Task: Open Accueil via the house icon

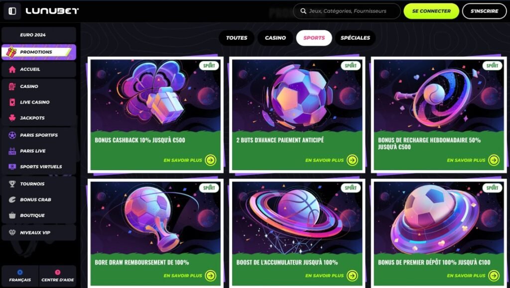Action: (12, 69)
